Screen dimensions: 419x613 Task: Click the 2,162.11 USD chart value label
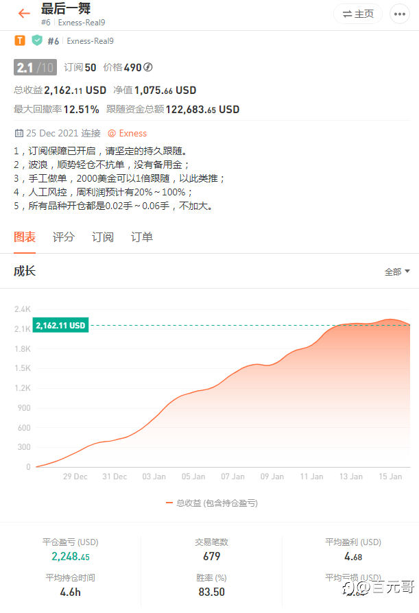60,325
